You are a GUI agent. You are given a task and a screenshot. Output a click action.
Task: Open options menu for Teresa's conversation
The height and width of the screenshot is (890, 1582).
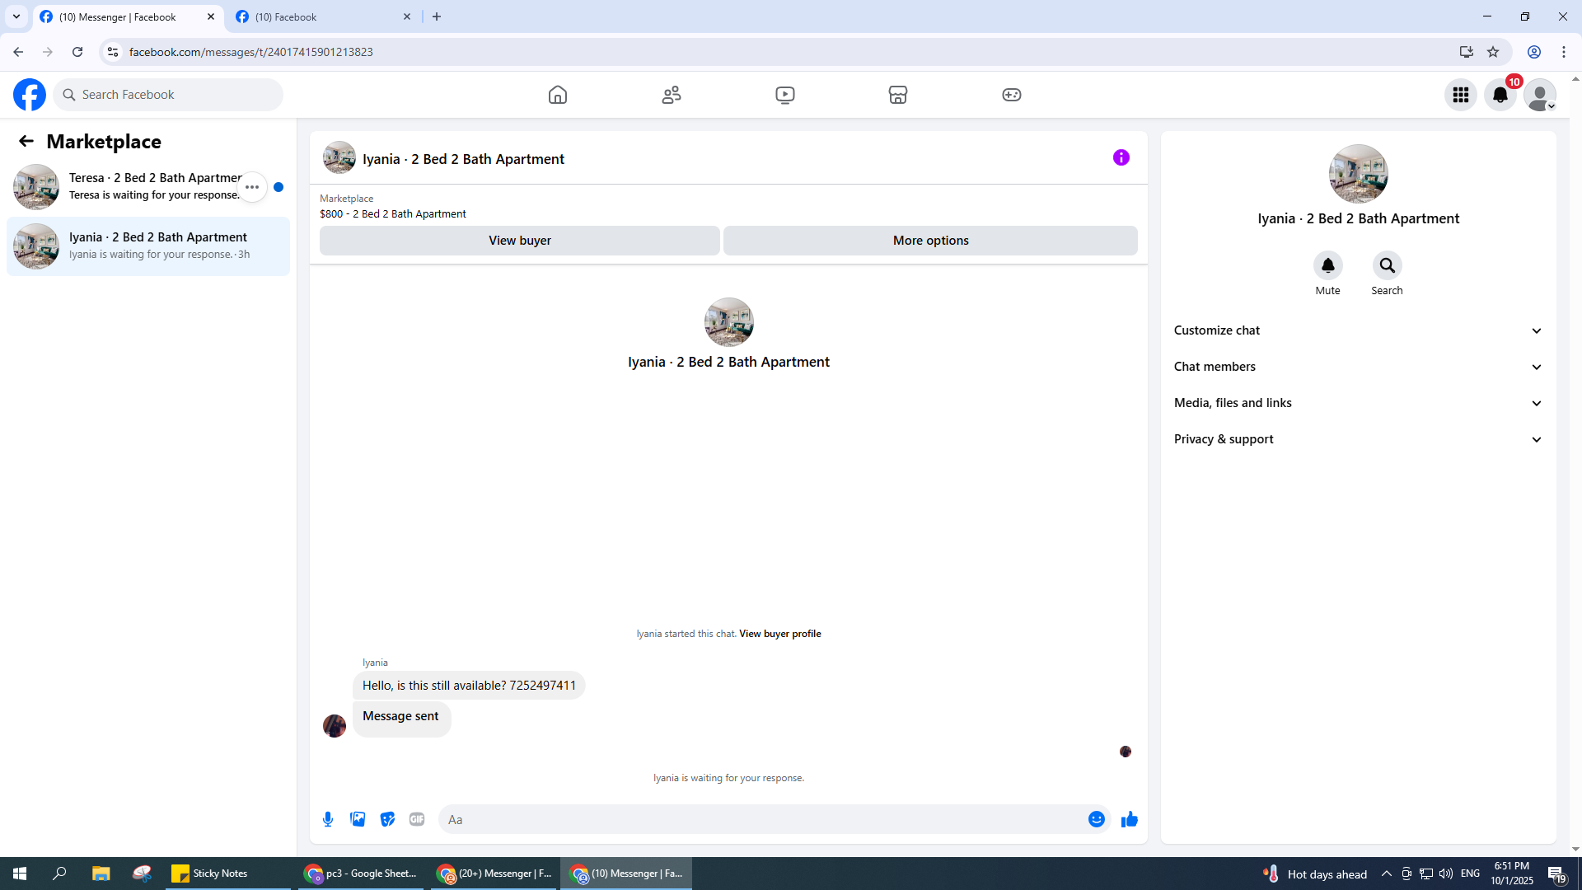point(252,187)
